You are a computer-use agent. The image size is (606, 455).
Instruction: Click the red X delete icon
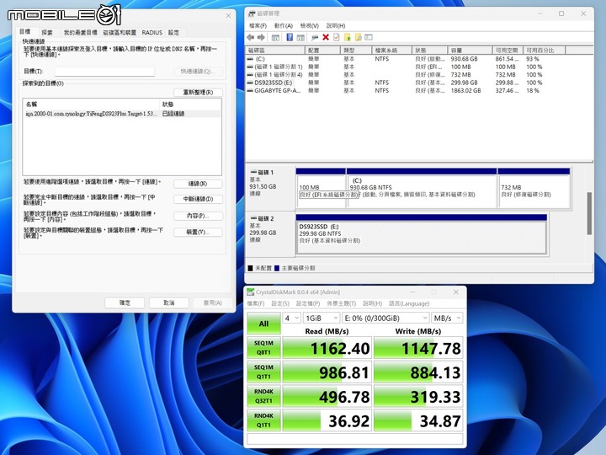[326, 38]
